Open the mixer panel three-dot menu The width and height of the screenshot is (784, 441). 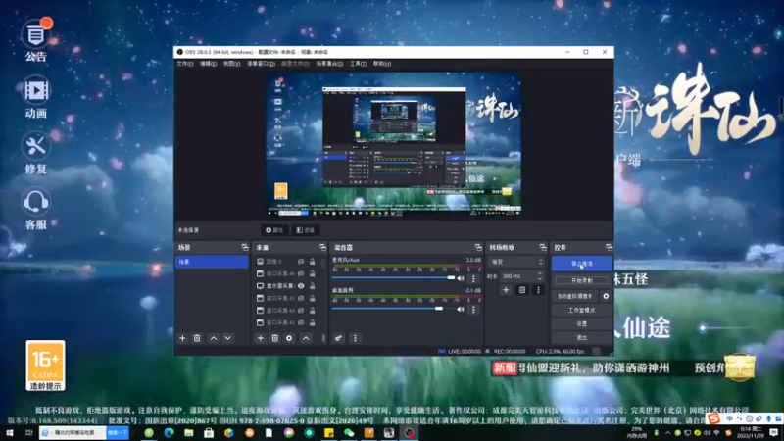click(355, 338)
